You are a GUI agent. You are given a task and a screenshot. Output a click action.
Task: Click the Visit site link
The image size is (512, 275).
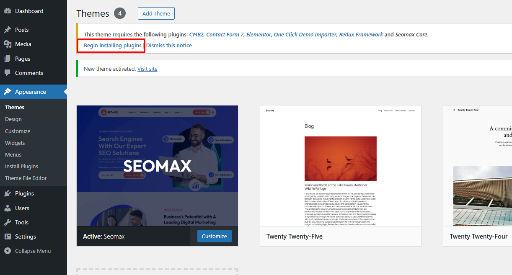(x=147, y=69)
